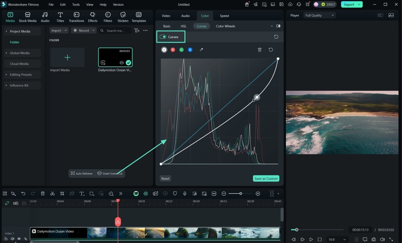Click the timeline zoom slider handle
This screenshot has width=402, height=243.
pyautogui.click(x=241, y=194)
